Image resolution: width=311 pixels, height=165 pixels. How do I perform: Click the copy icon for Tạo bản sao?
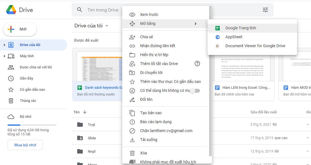(132, 113)
